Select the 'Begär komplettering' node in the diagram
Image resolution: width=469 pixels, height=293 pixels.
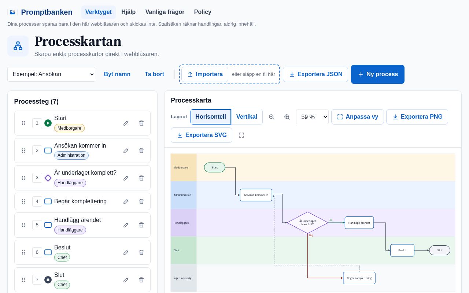(x=359, y=278)
